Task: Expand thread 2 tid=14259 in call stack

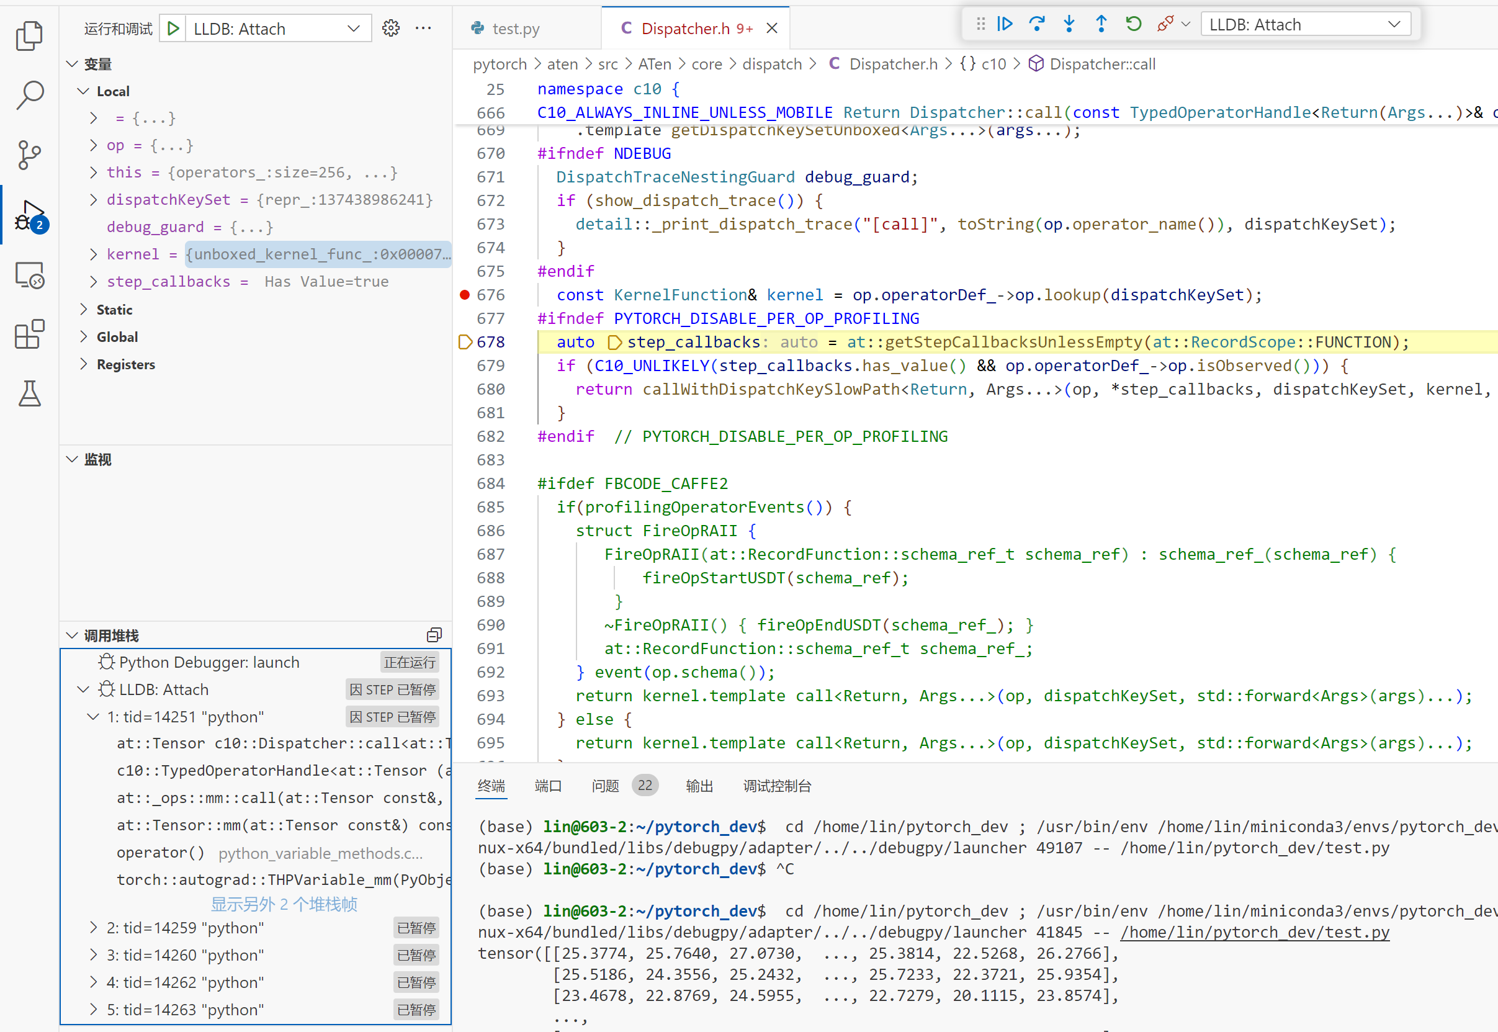Action: point(94,928)
